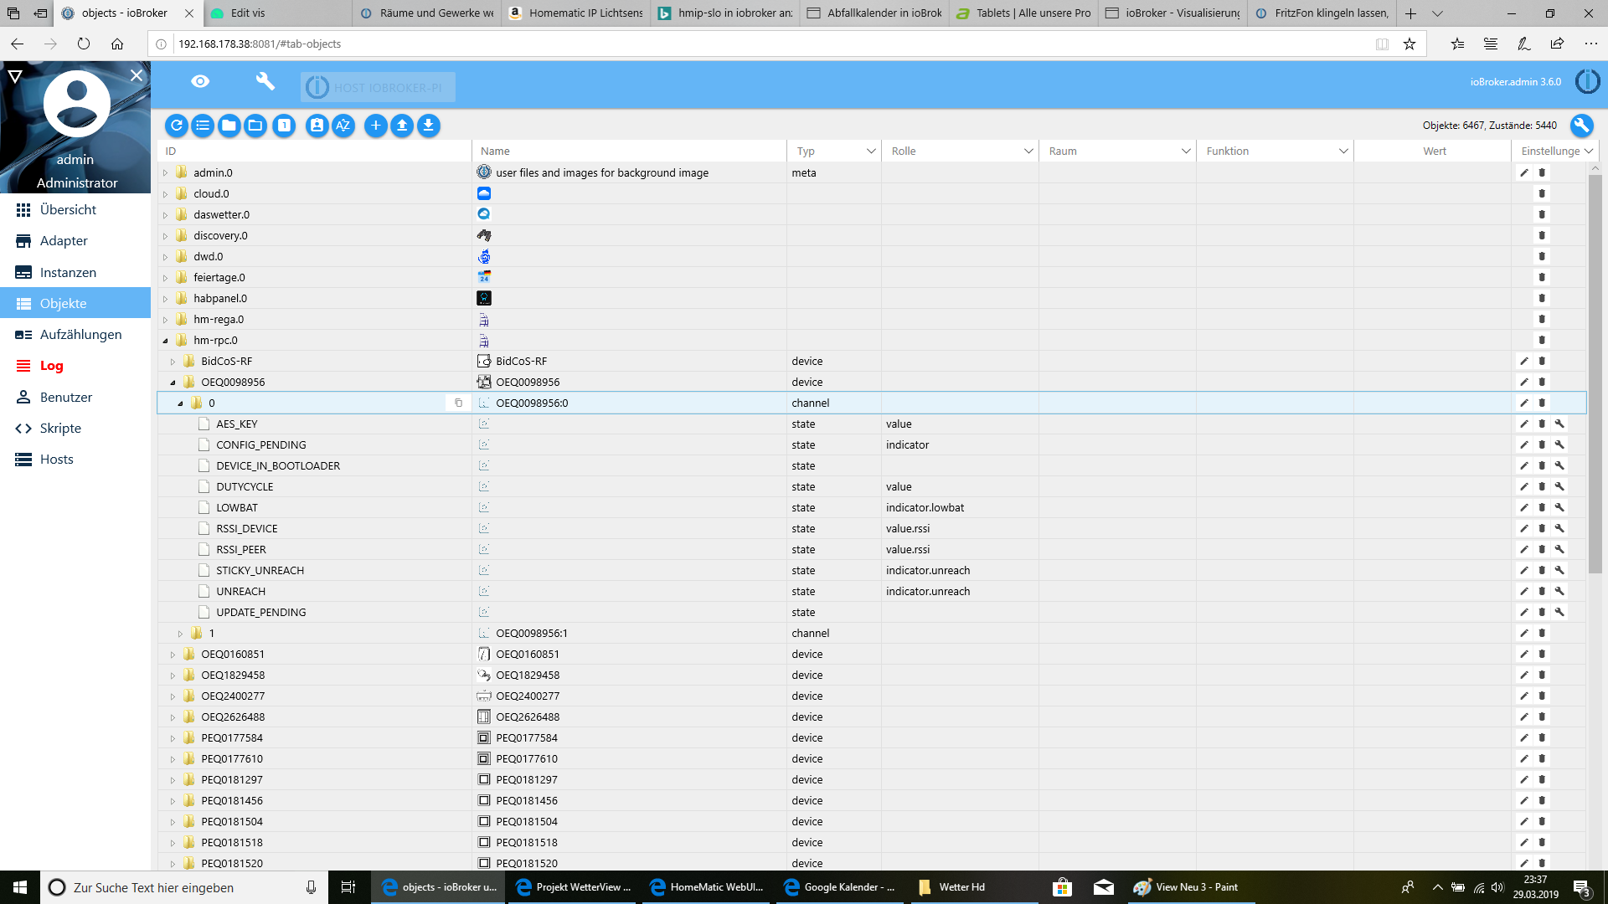1608x904 pixels.
Task: Click the eye visibility icon in header
Action: pos(200,81)
